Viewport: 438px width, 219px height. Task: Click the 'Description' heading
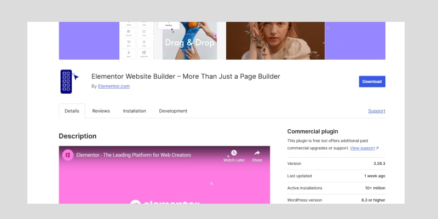pos(77,136)
